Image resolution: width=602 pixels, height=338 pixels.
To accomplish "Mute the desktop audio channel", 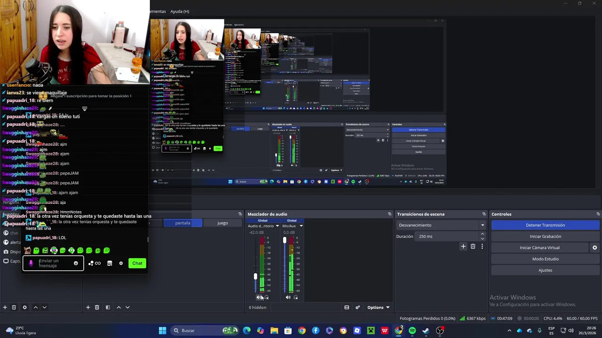I will coord(259,297).
